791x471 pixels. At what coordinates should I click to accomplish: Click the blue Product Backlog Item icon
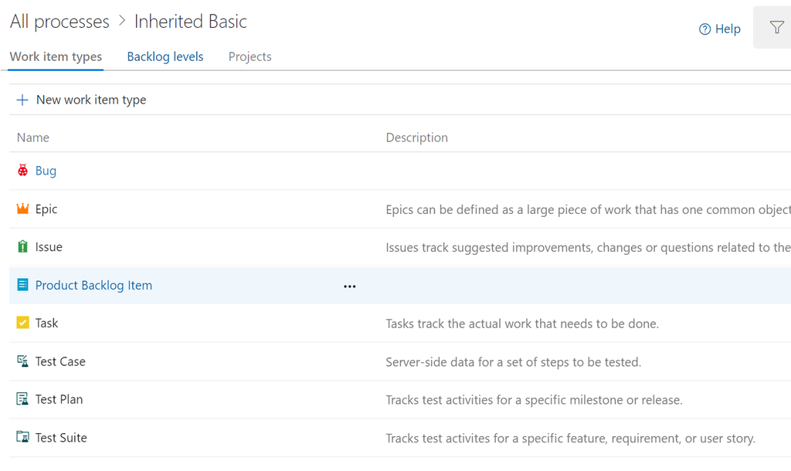[x=22, y=285]
